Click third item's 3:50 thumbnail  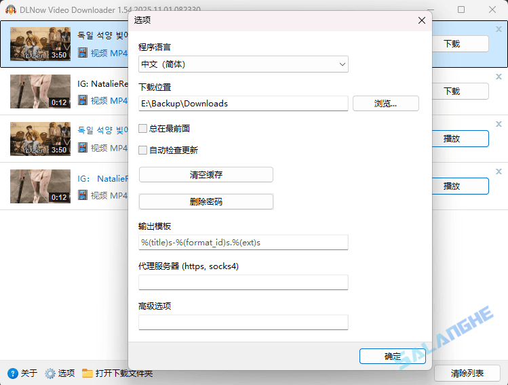tap(40, 139)
